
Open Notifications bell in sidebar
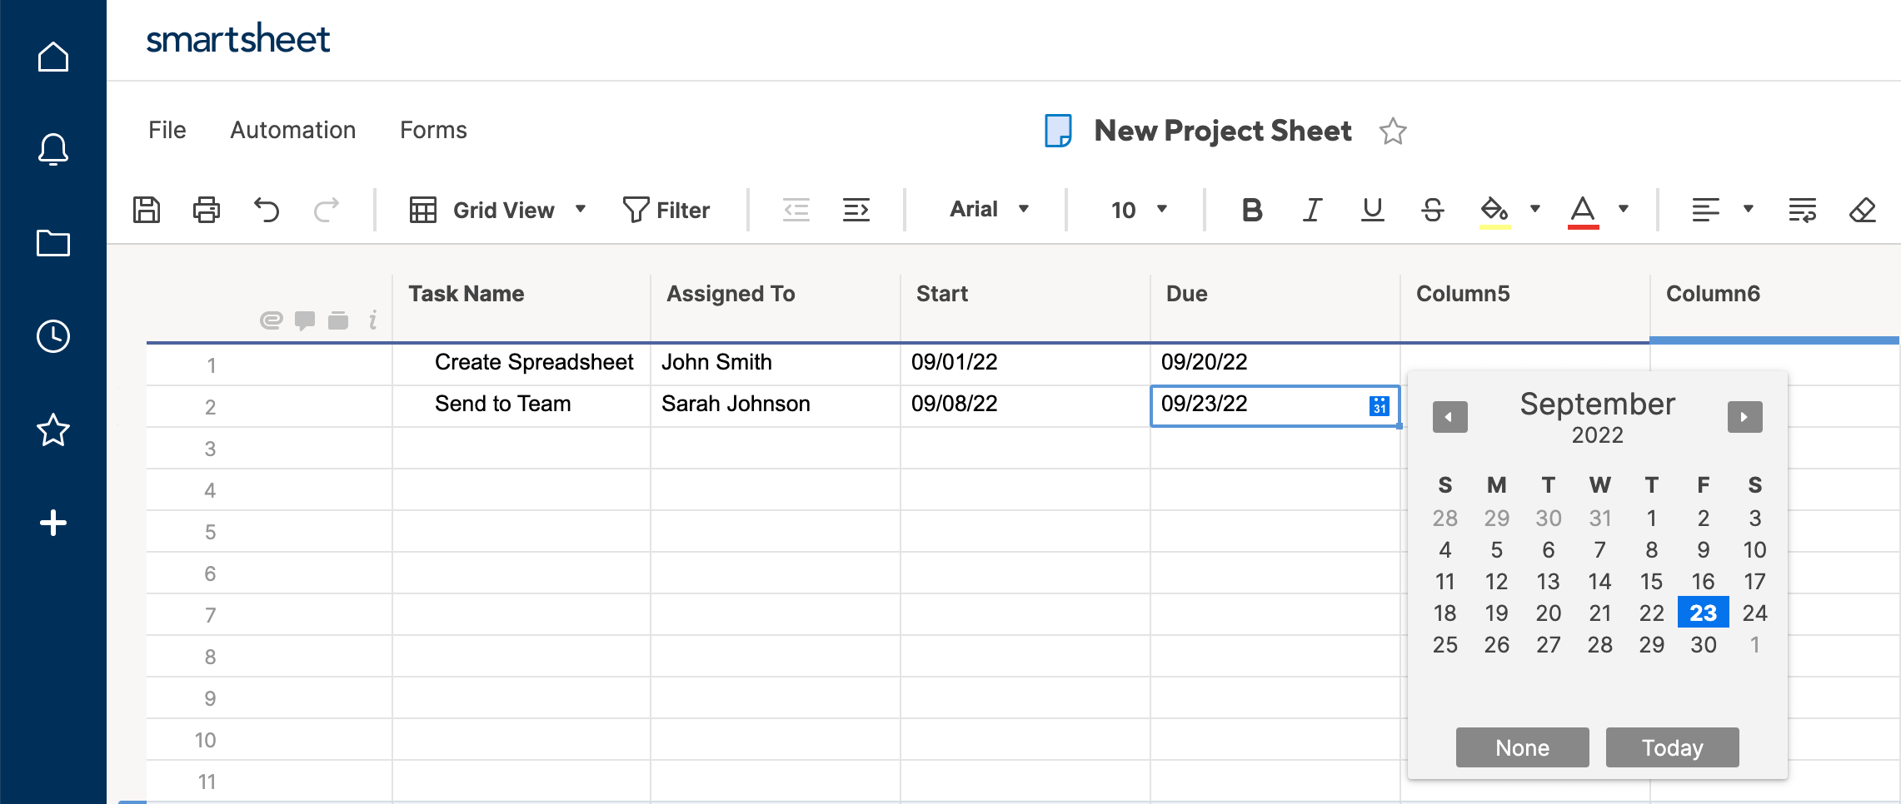(53, 150)
